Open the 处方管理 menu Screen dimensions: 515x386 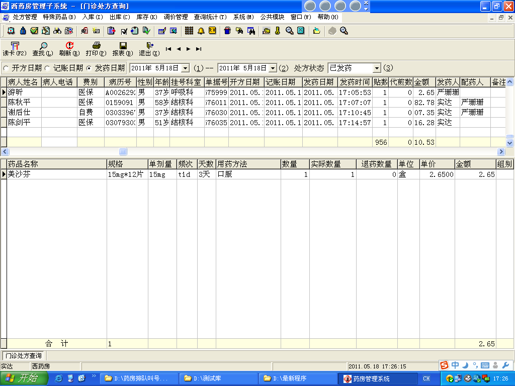pos(25,17)
